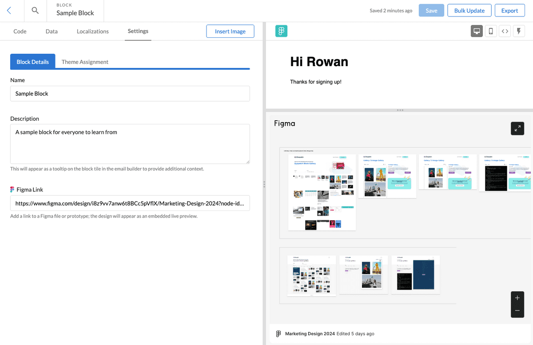Screen dimensions: 533x345
Task: Switch to desktop preview mode
Action: [x=477, y=31]
